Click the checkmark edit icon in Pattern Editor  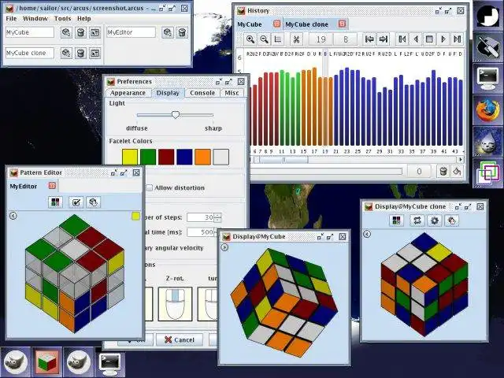(x=76, y=202)
